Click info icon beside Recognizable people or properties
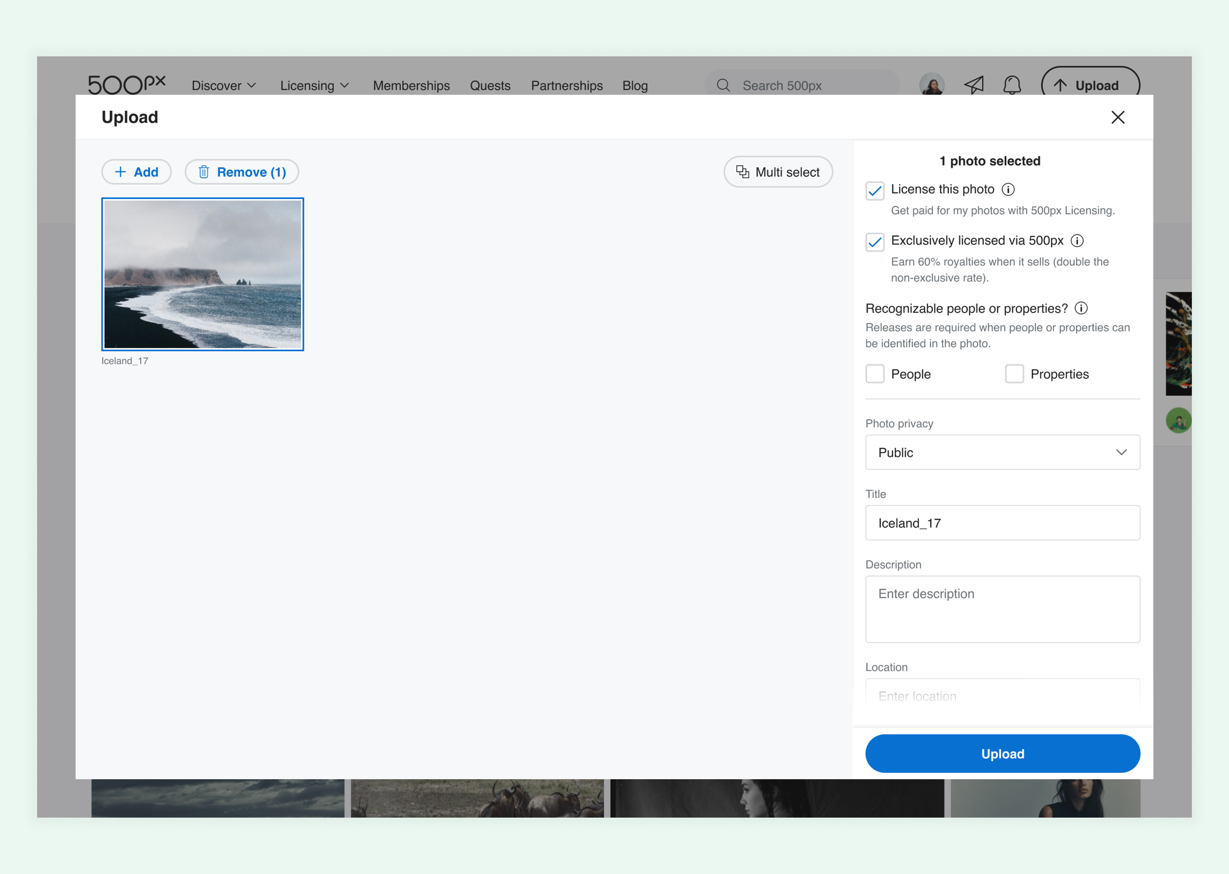The height and width of the screenshot is (874, 1229). [x=1081, y=309]
